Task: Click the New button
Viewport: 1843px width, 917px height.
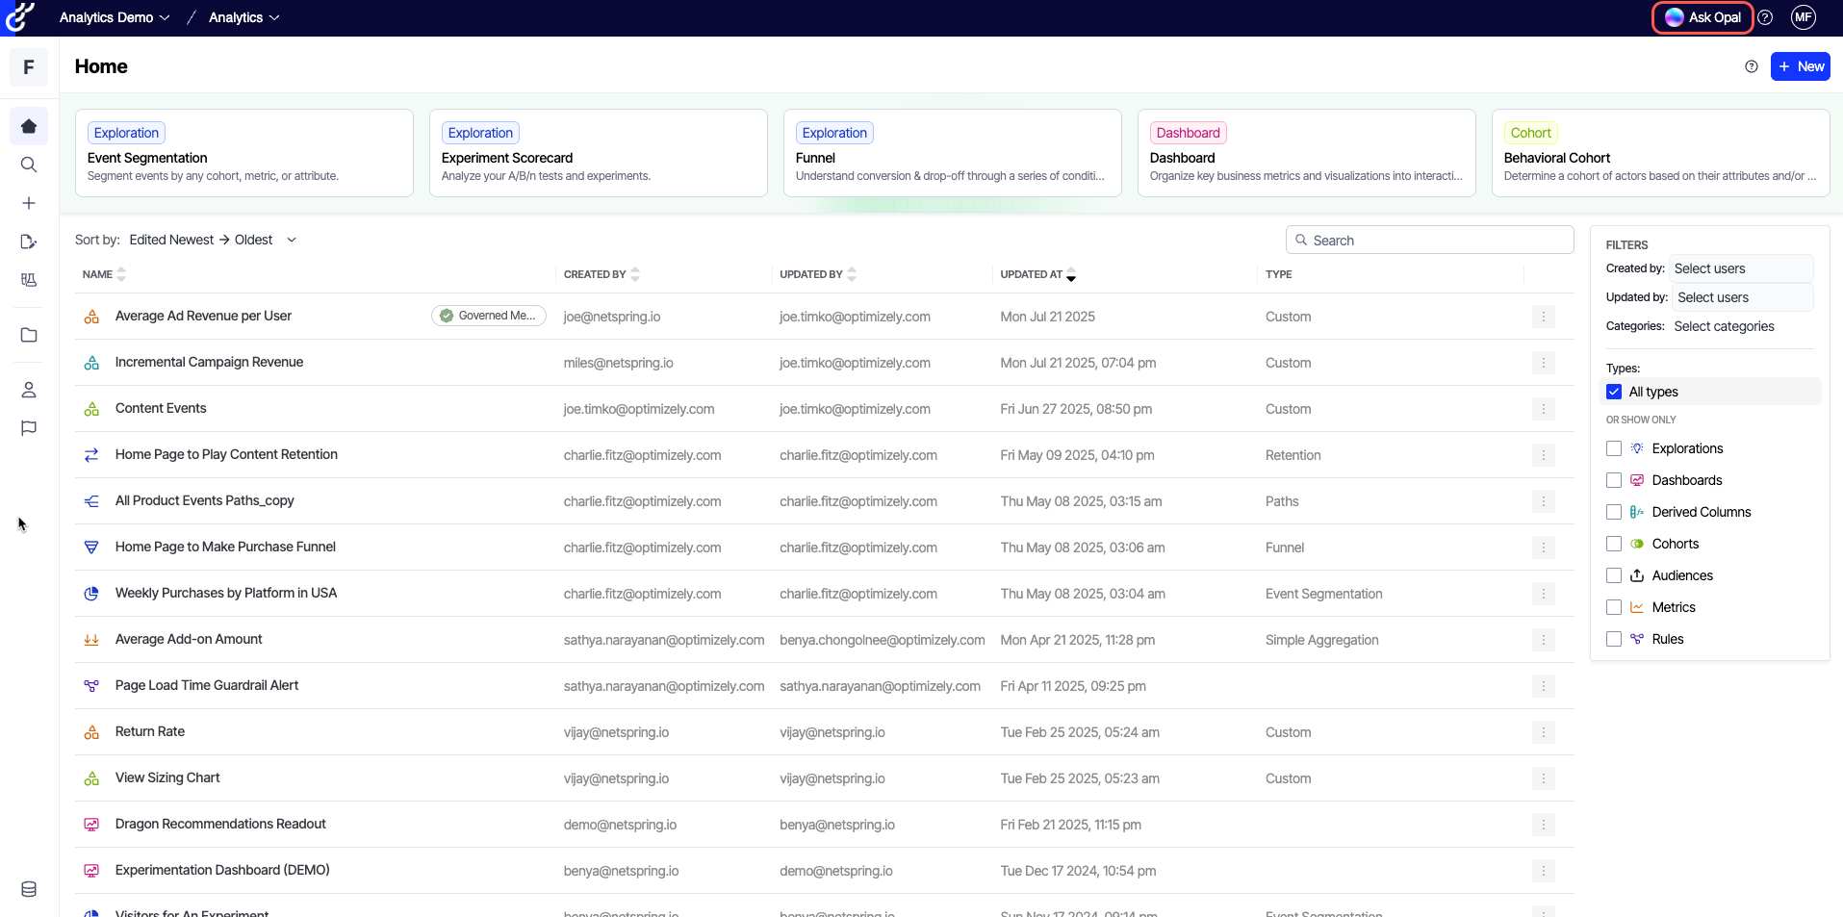Action: point(1800,66)
